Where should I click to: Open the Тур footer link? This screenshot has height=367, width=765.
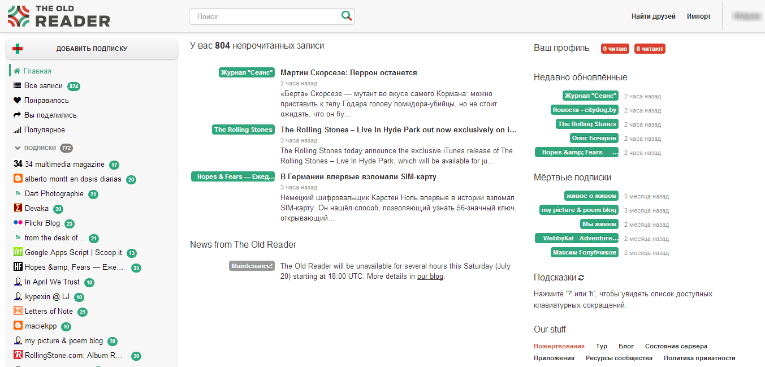pos(602,346)
